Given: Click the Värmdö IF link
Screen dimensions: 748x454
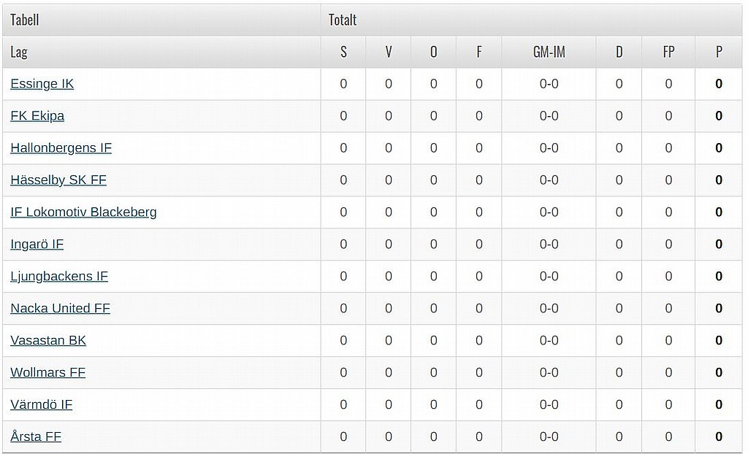Looking at the screenshot, I should click(42, 404).
